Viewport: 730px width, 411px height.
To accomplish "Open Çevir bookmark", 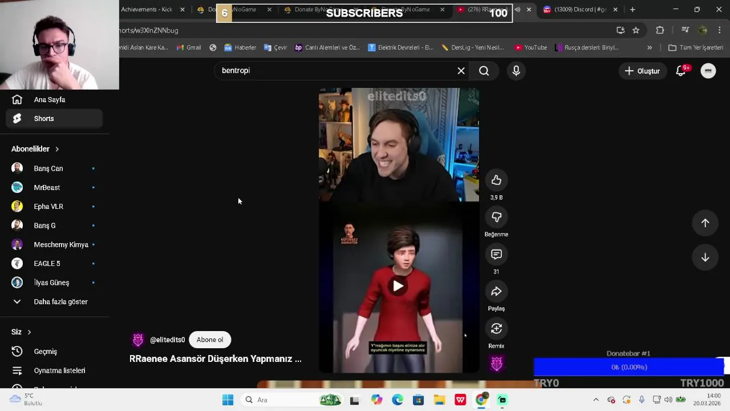I will pyautogui.click(x=275, y=47).
